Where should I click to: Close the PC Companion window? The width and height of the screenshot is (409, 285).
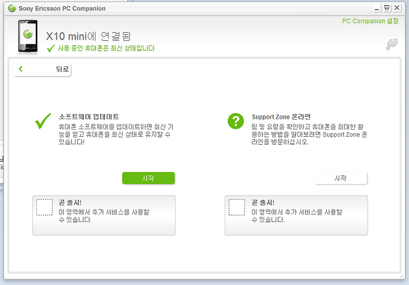click(397, 8)
